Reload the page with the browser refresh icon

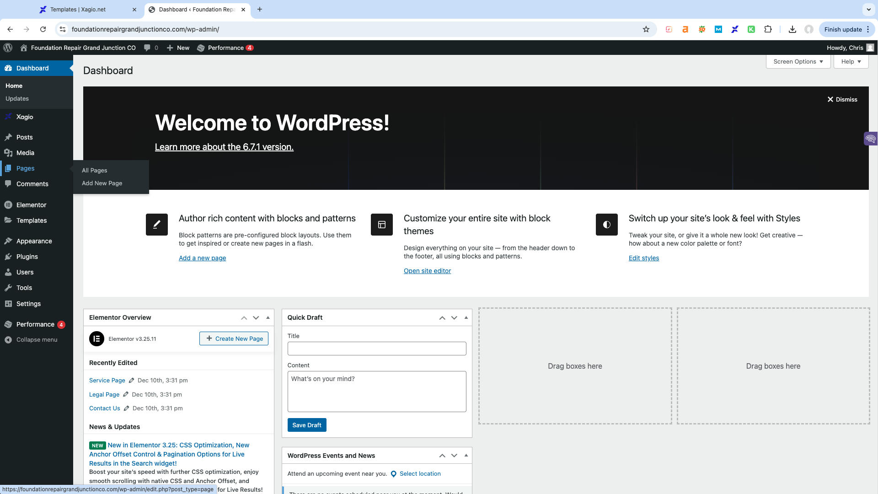point(43,29)
